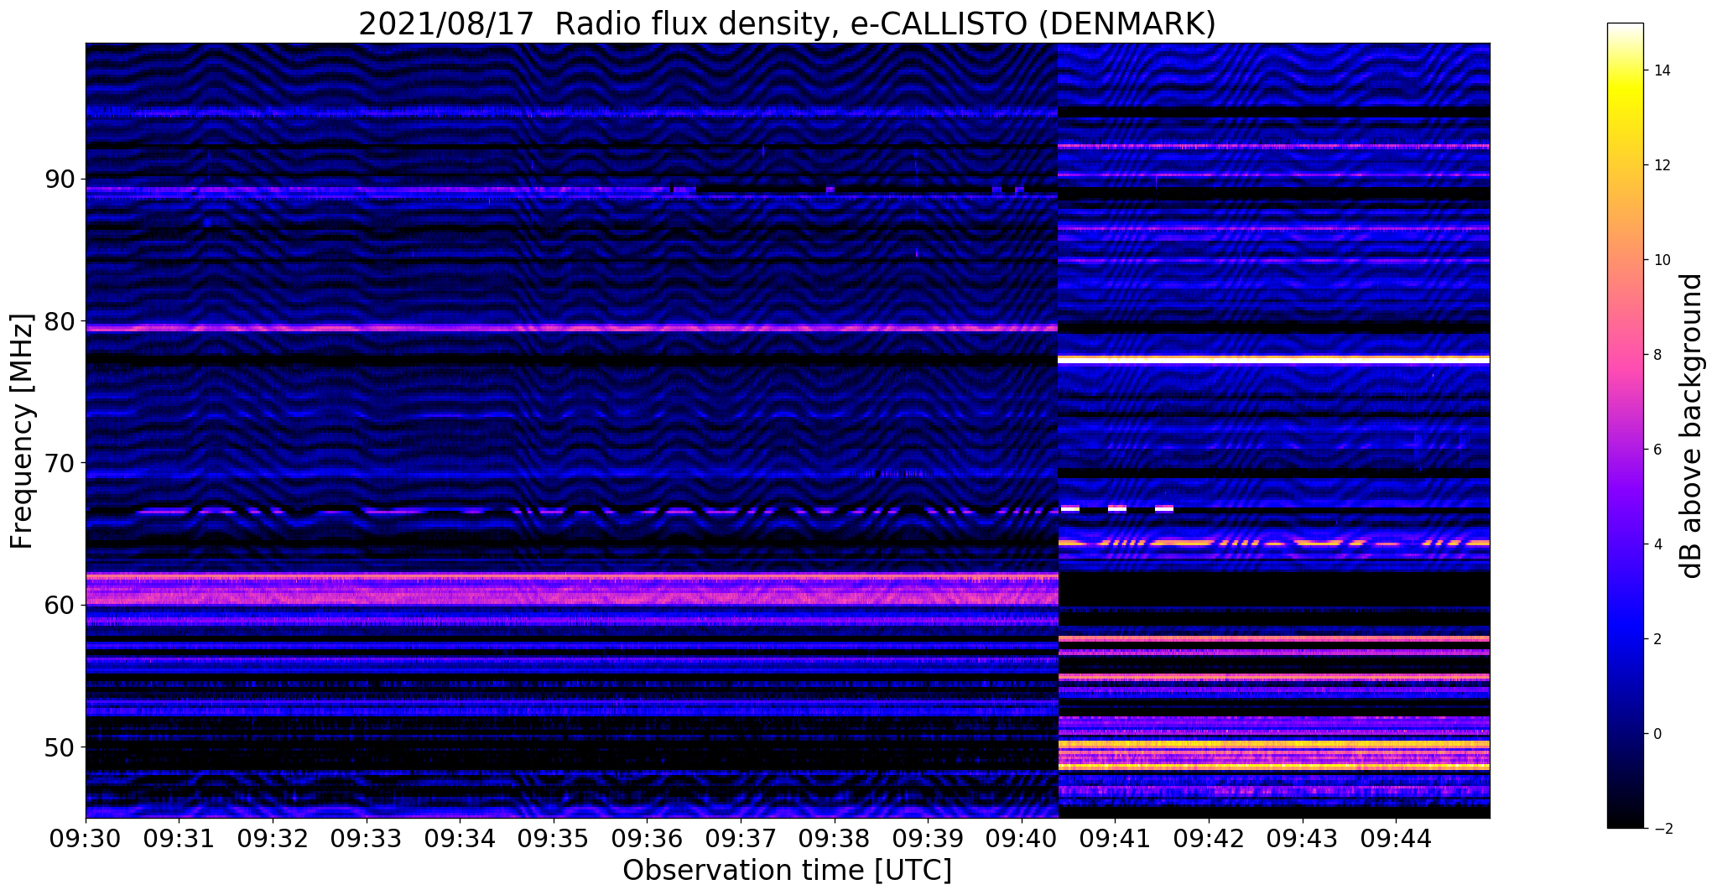The image size is (1717, 895).
Task: Click the 09:40 time tick label
Action: [x=1022, y=839]
